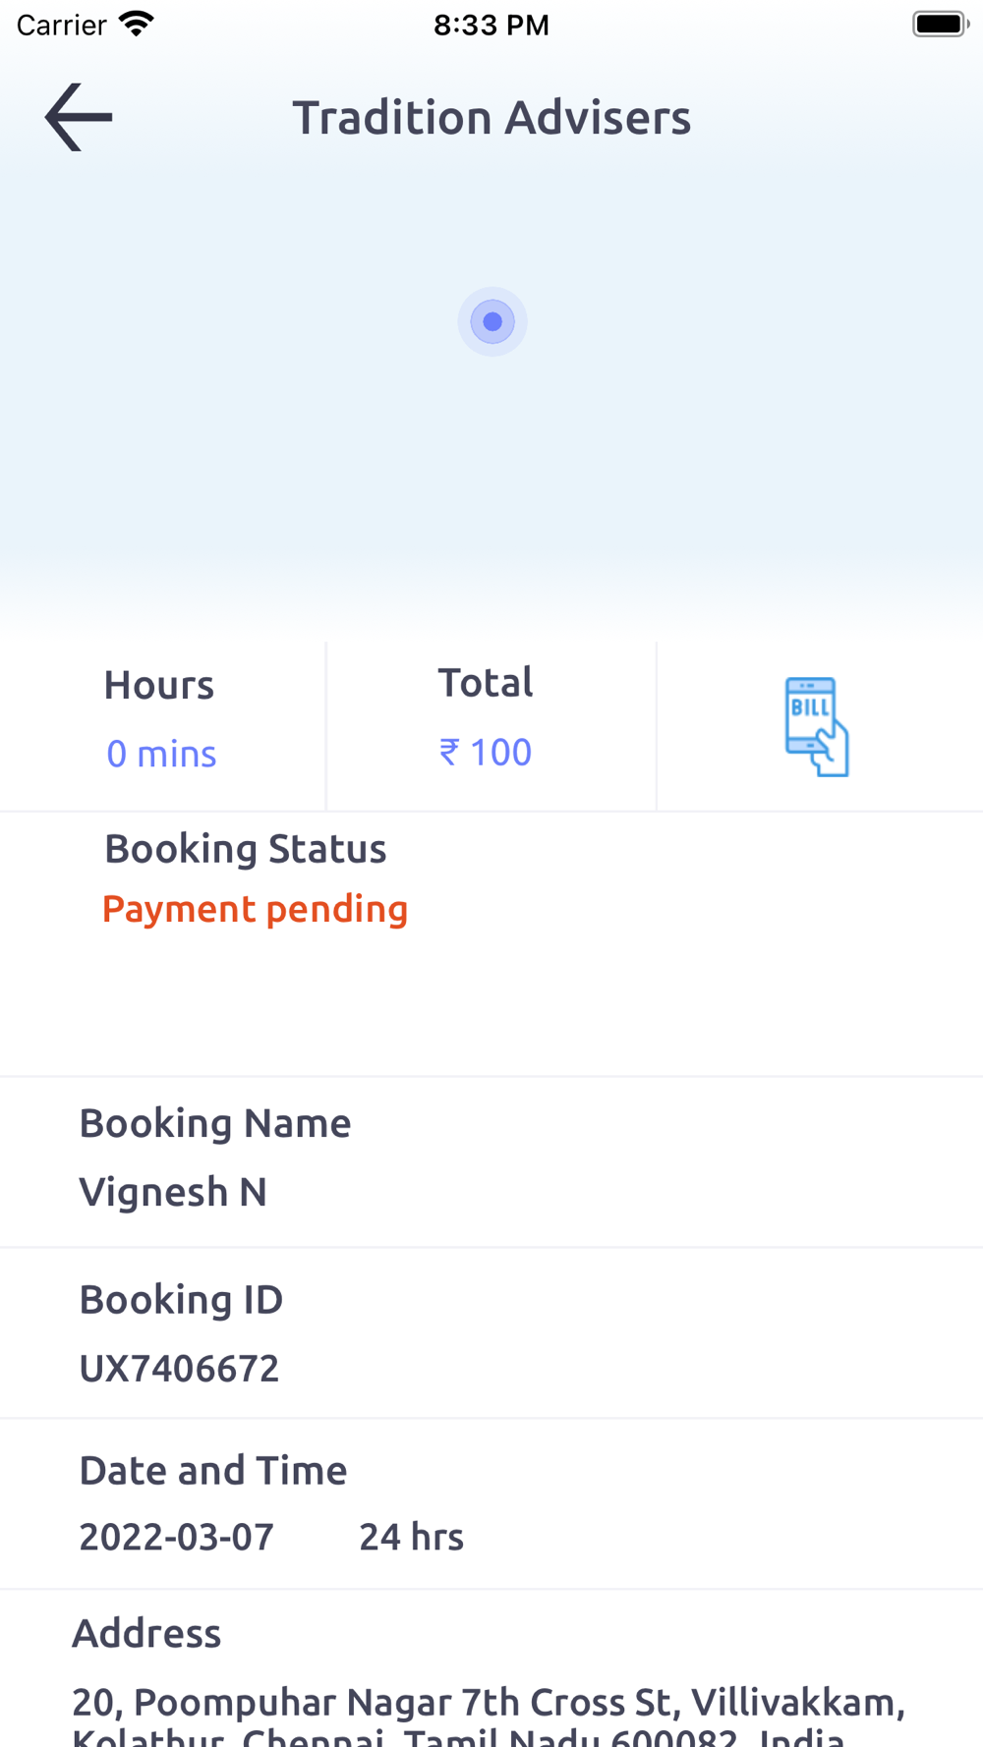Image resolution: width=983 pixels, height=1747 pixels.
Task: Select the Total label
Action: point(486,682)
